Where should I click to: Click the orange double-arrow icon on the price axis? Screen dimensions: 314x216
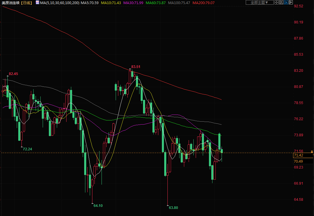point(312,152)
